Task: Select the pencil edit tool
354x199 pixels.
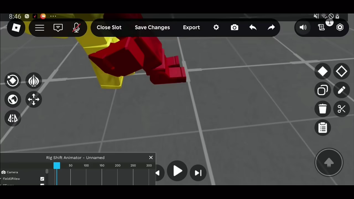Action: click(342, 90)
